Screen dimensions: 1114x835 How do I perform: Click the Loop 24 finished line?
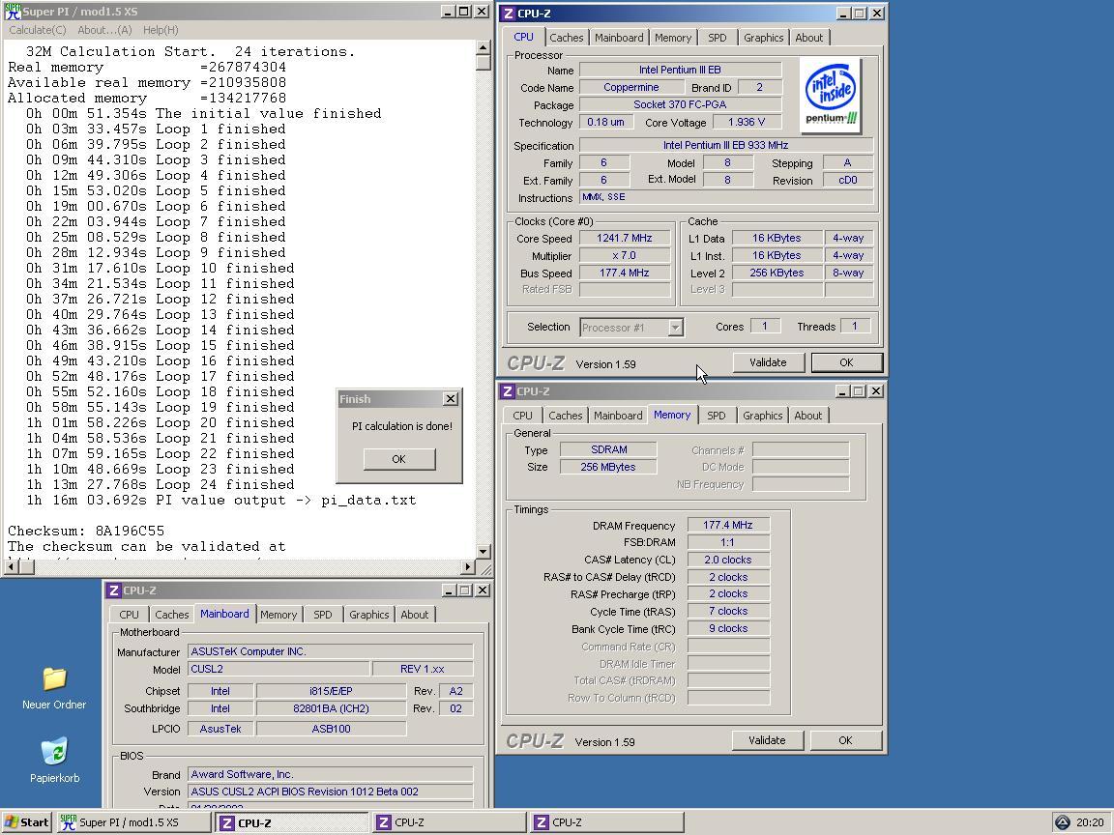(x=160, y=485)
